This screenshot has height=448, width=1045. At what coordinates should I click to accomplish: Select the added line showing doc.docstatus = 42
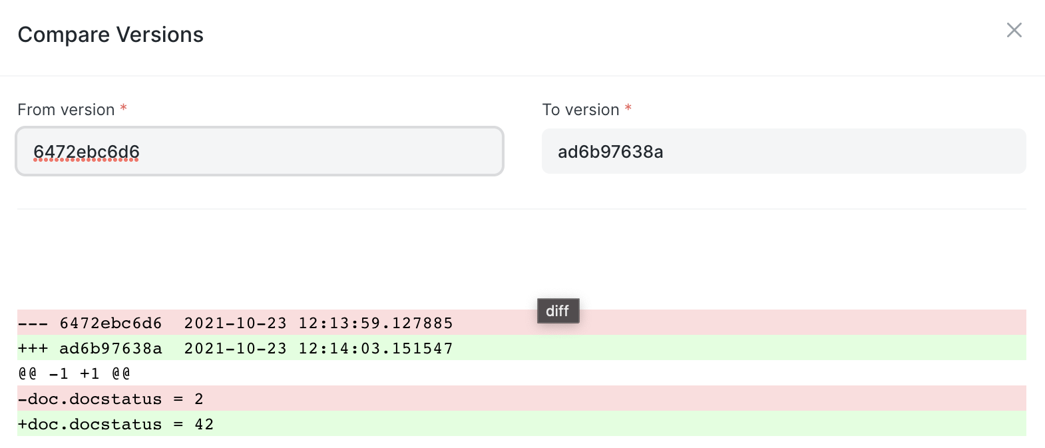point(115,424)
